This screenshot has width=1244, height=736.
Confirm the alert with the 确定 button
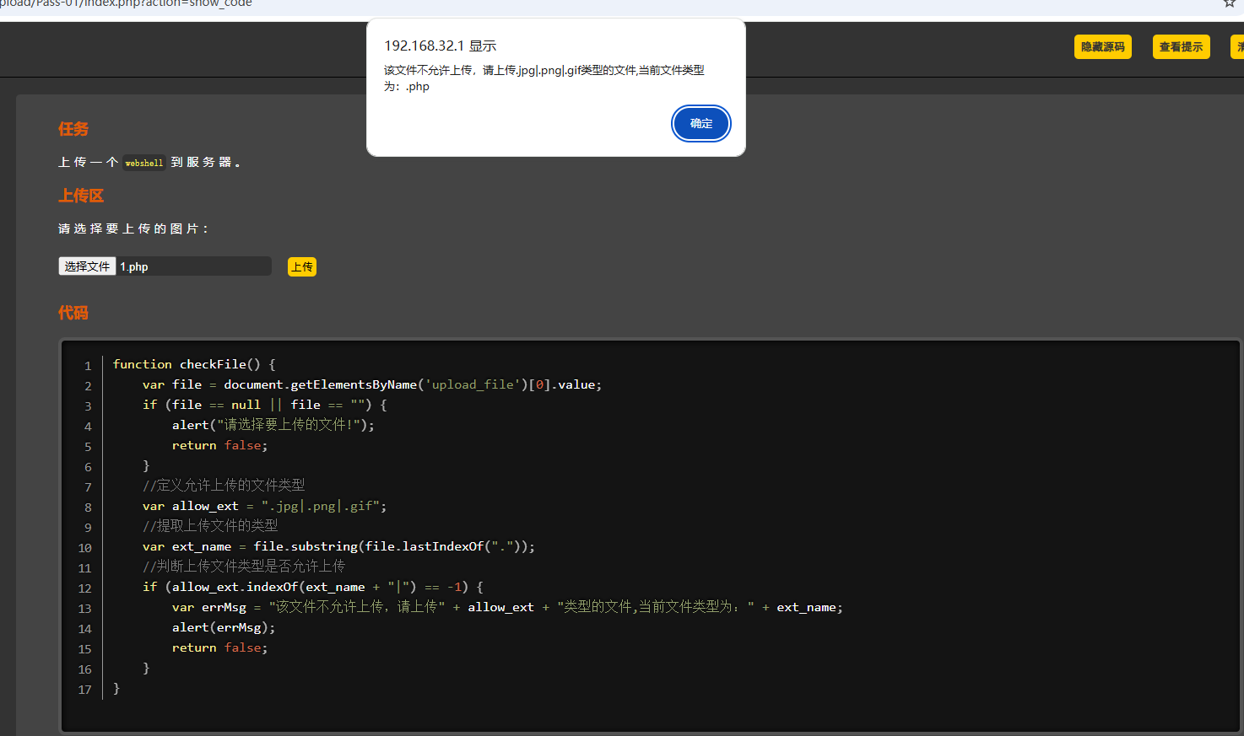click(x=700, y=124)
